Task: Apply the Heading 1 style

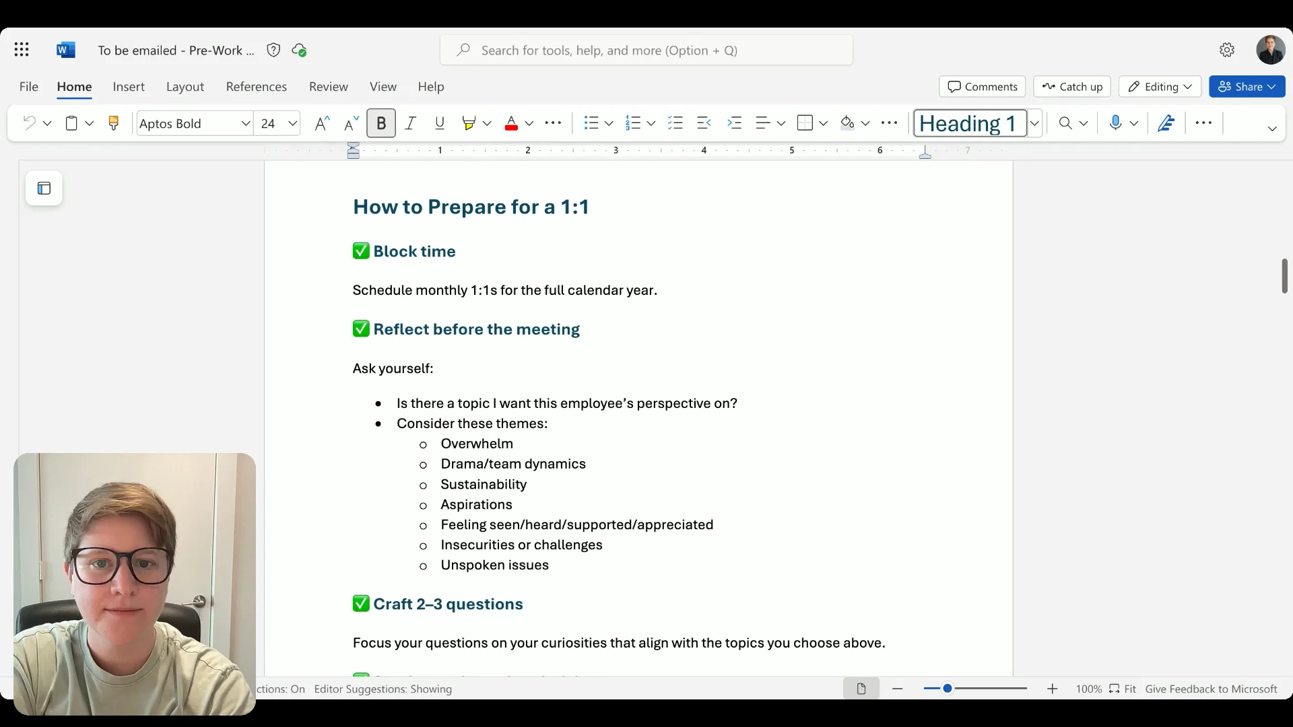Action: click(970, 123)
